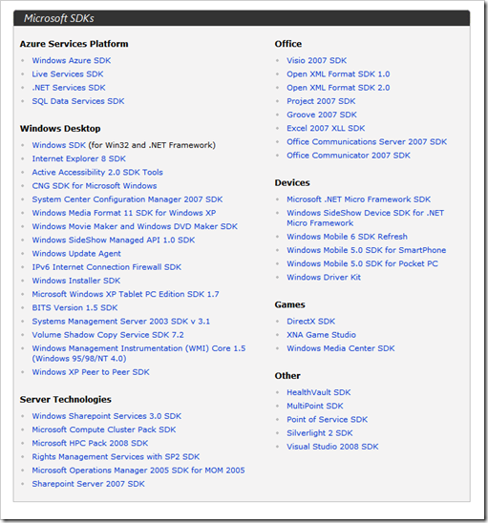Click the MultiPoint SDK link

click(315, 406)
